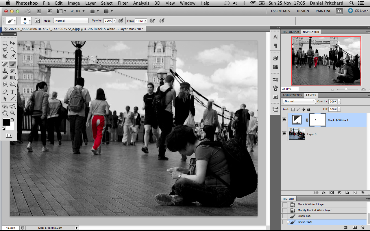
Task: Choose the Magic Wand tool
Action: click(13, 49)
